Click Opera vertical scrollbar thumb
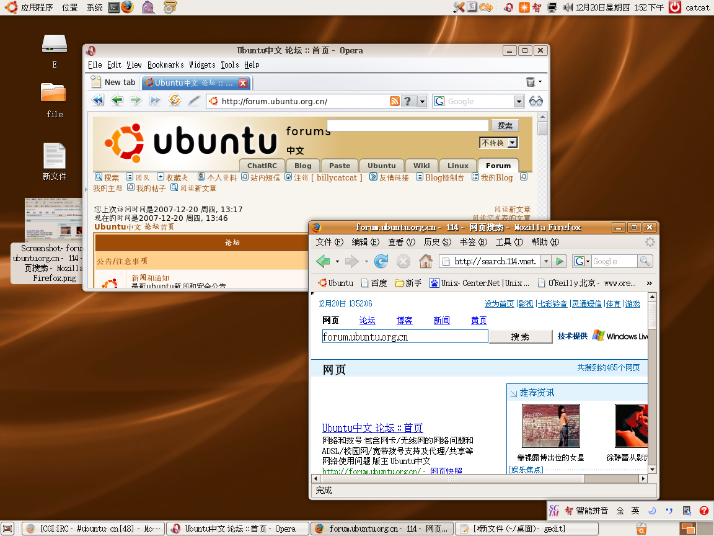 [542, 128]
